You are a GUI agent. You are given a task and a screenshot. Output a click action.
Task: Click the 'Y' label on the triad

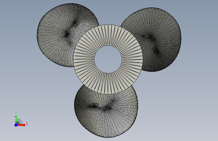click(x=16, y=113)
